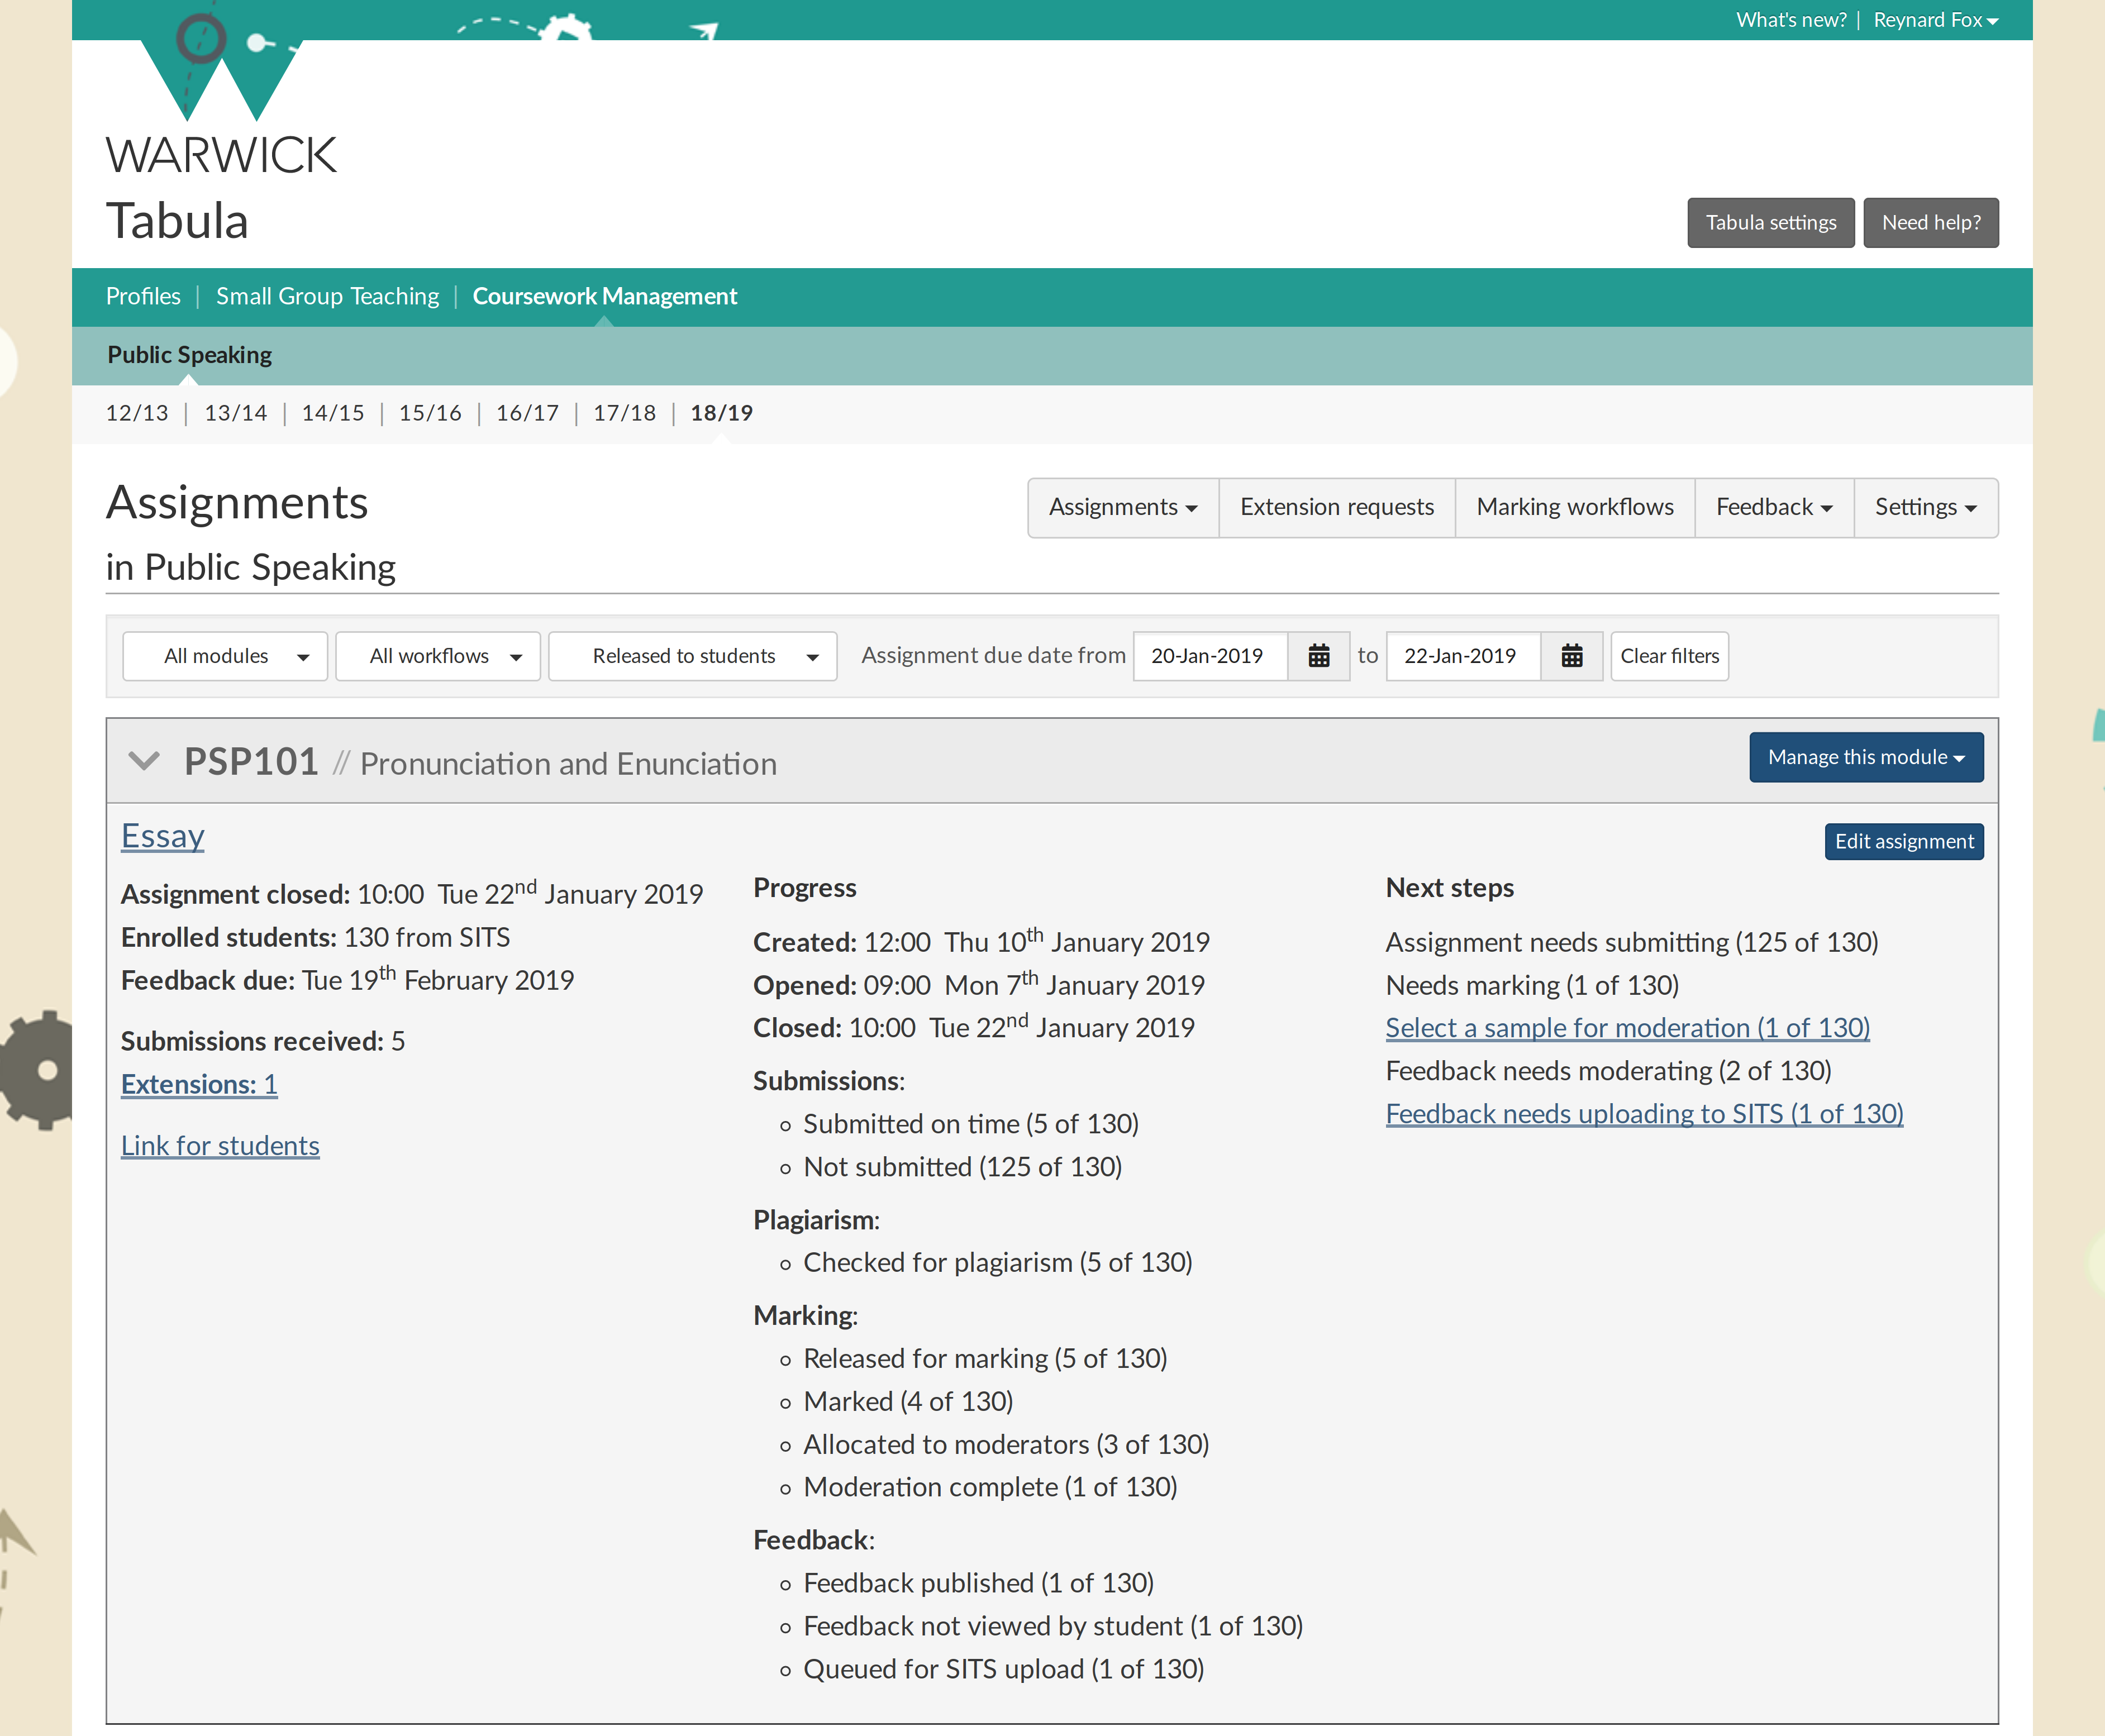The height and width of the screenshot is (1736, 2105).
Task: Switch to academic year 13/14
Action: coord(235,413)
